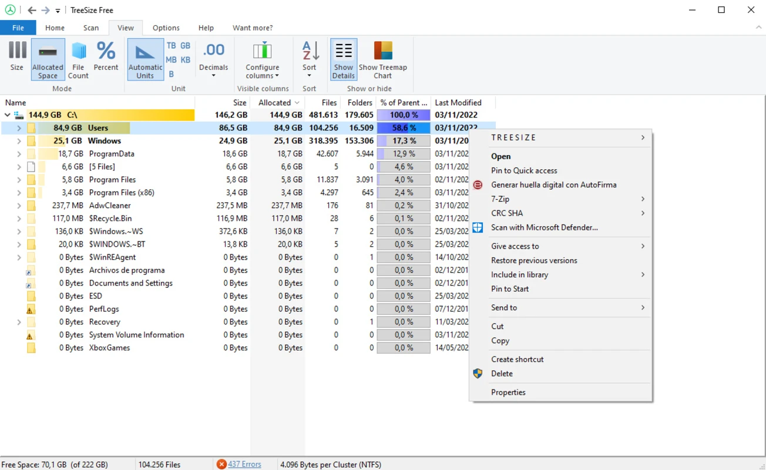Click the 437 Errors link in status bar
This screenshot has width=766, height=470.
pyautogui.click(x=244, y=464)
